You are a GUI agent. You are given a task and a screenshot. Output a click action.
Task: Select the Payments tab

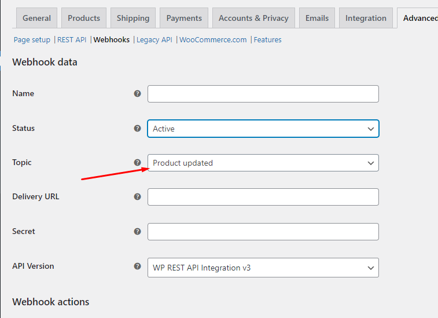[184, 18]
